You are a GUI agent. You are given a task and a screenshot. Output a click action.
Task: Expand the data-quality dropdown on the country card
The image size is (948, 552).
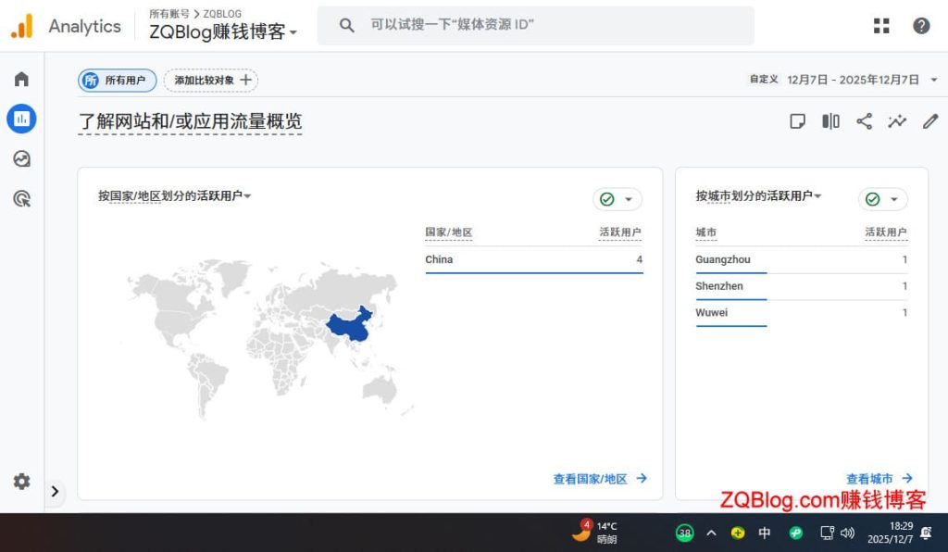(617, 199)
